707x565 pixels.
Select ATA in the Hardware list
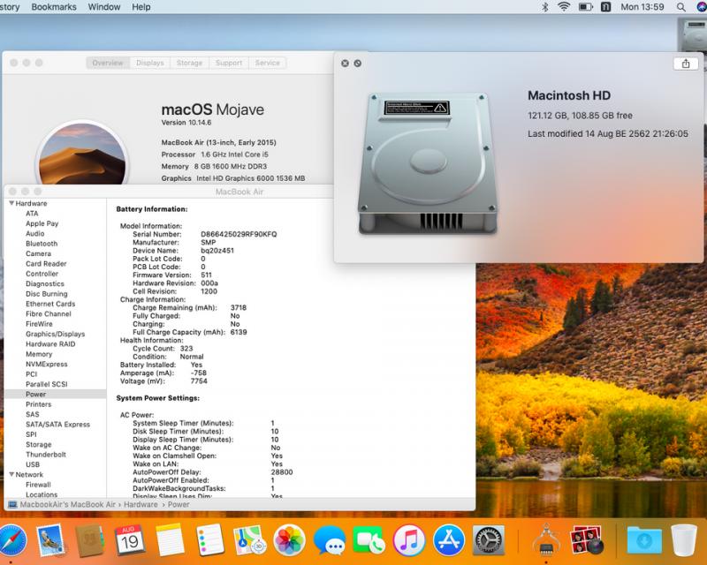tap(32, 214)
